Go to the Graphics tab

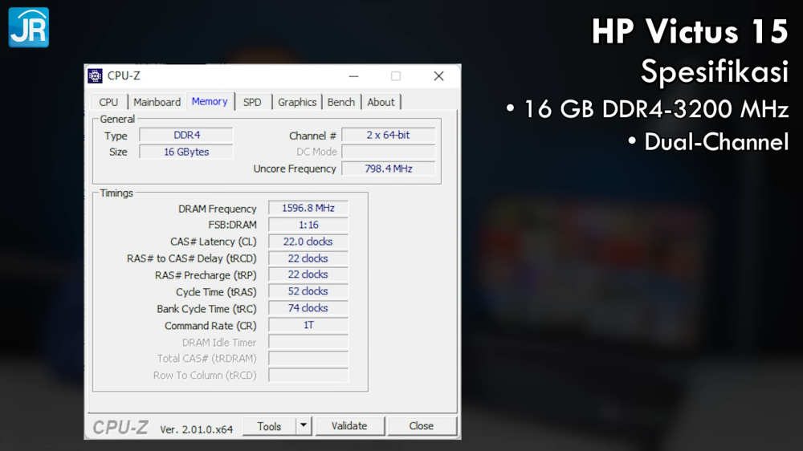click(297, 102)
